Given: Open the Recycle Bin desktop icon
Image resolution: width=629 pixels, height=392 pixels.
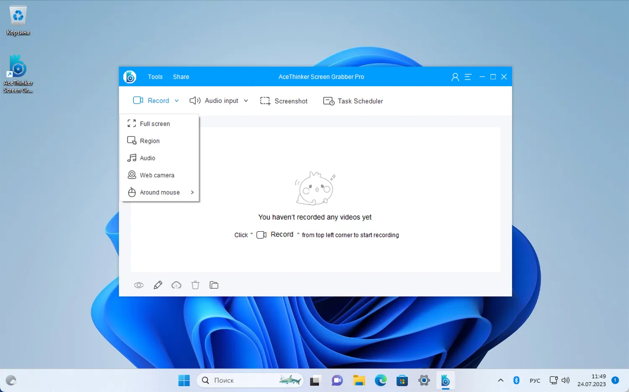Looking at the screenshot, I should (x=18, y=21).
